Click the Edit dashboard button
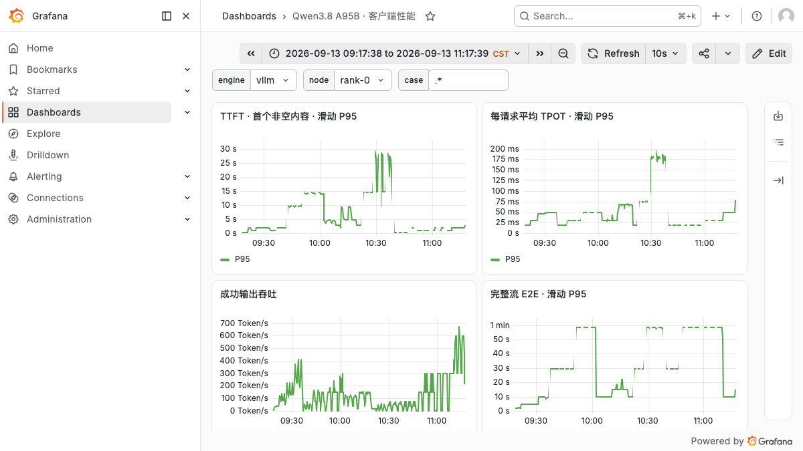Image resolution: width=803 pixels, height=451 pixels. click(x=769, y=53)
